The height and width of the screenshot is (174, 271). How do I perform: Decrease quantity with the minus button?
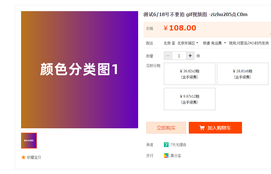pos(168,56)
